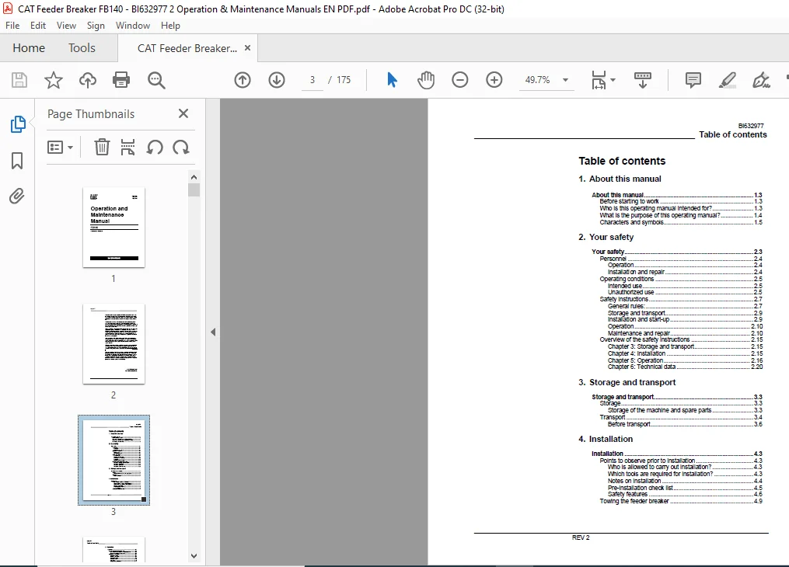
Task: Click the Save file icon
Action: pyautogui.click(x=19, y=80)
